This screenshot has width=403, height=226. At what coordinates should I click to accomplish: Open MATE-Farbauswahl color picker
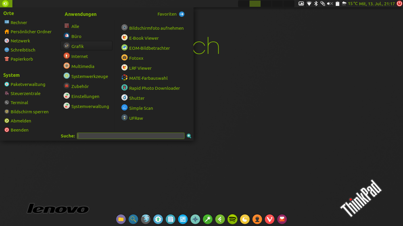point(145,78)
